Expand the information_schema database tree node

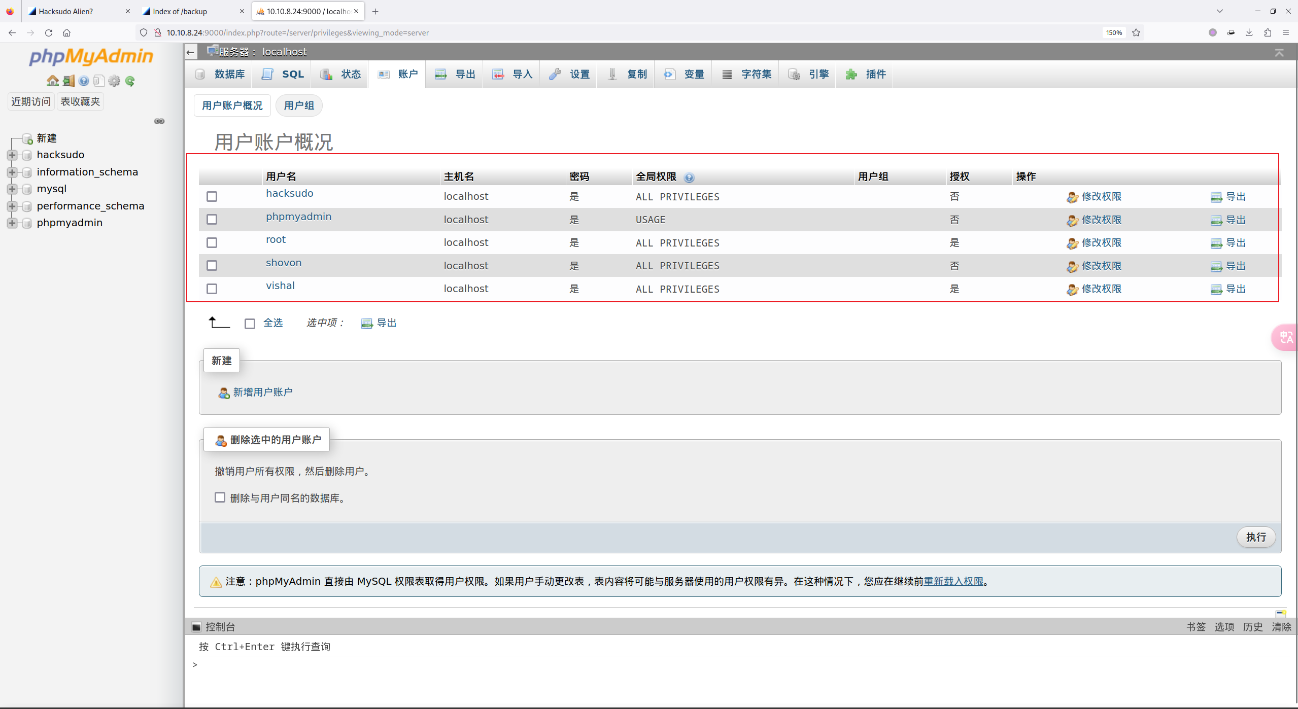12,172
